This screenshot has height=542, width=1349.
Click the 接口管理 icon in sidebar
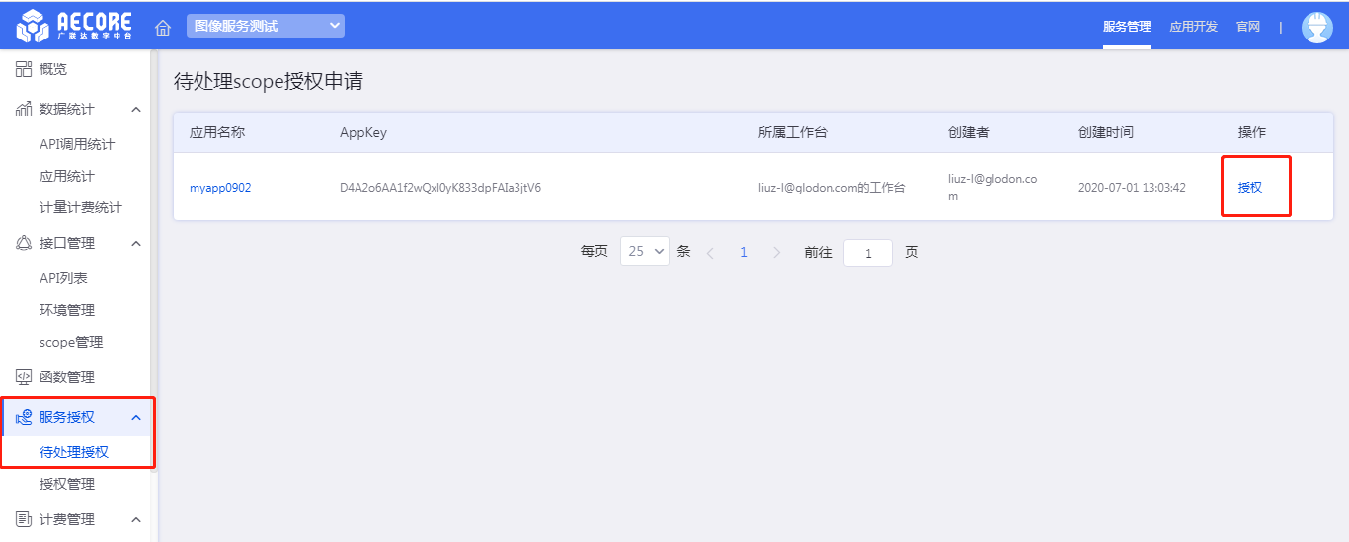click(x=24, y=243)
